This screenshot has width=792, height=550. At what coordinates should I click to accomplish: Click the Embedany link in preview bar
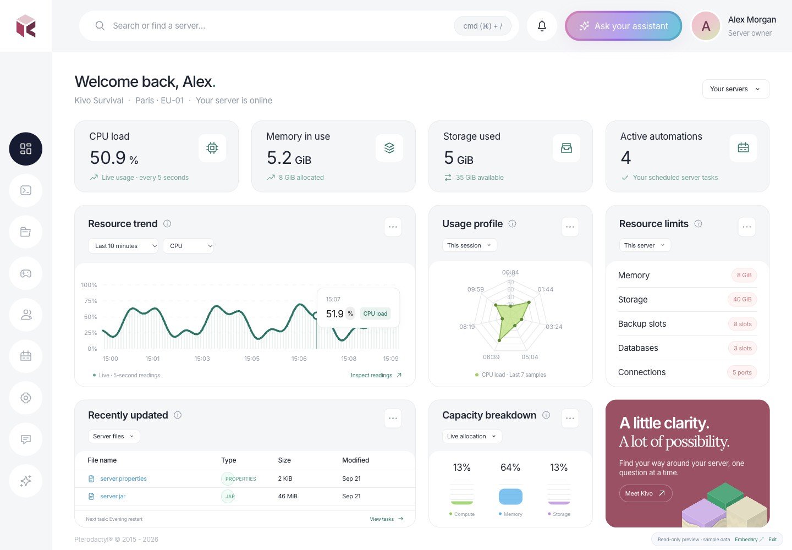click(749, 540)
